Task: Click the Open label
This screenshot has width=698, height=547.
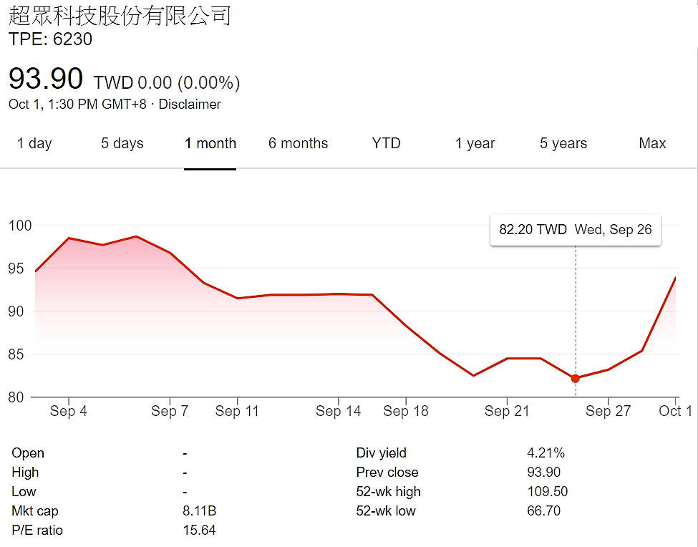Action: tap(28, 453)
